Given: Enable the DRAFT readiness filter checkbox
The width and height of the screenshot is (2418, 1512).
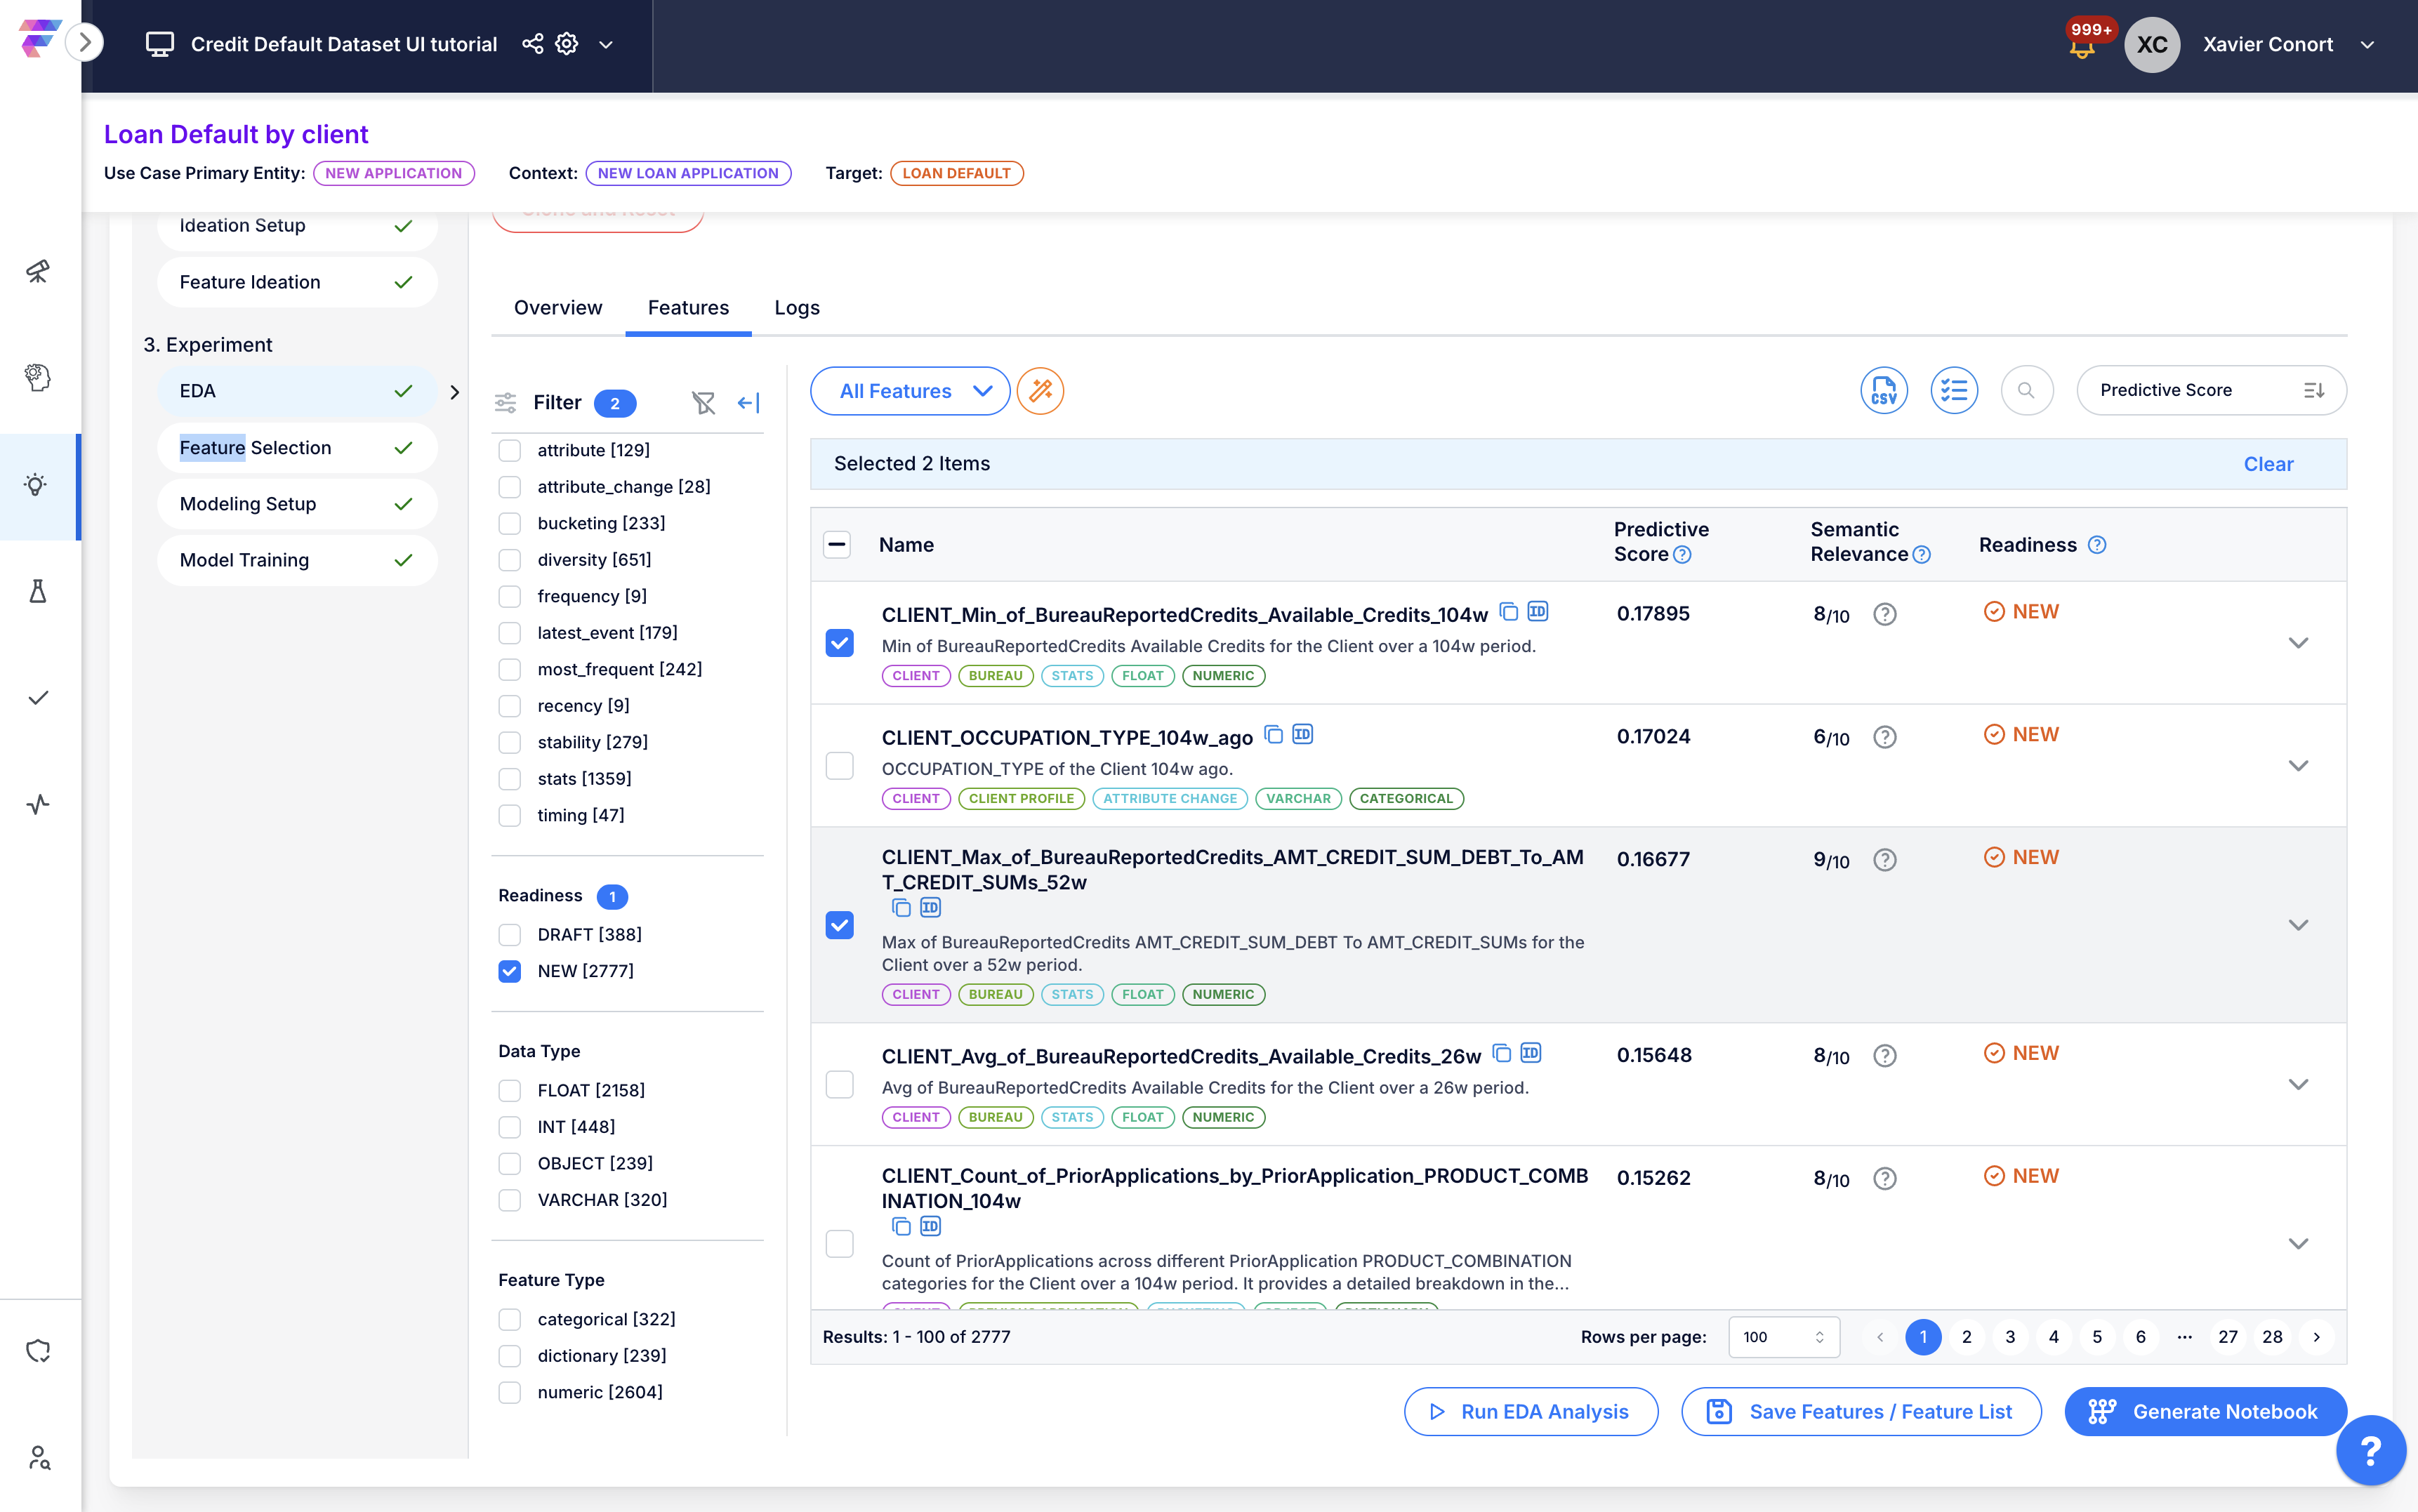Looking at the screenshot, I should [510, 934].
